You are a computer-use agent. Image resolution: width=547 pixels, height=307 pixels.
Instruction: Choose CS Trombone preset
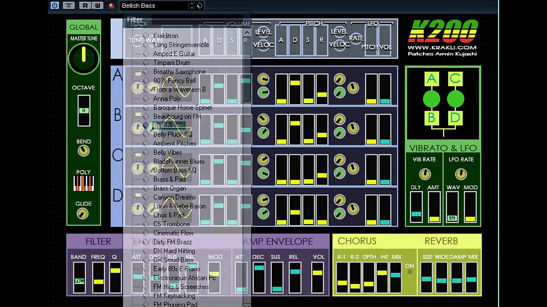[x=172, y=224]
